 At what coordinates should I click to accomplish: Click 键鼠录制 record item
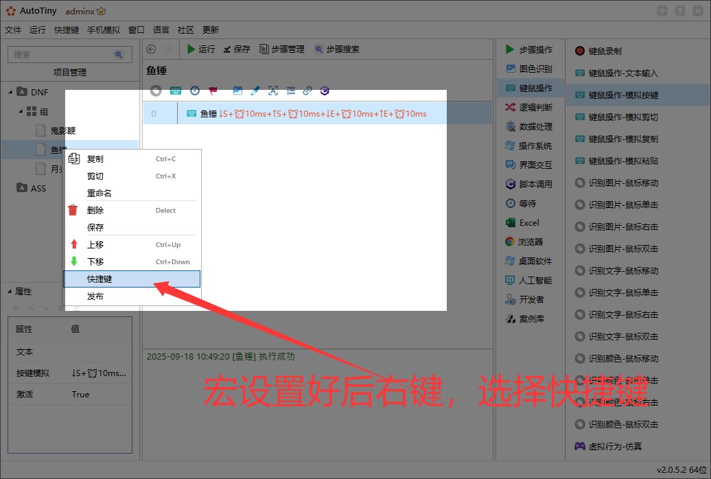(598, 51)
